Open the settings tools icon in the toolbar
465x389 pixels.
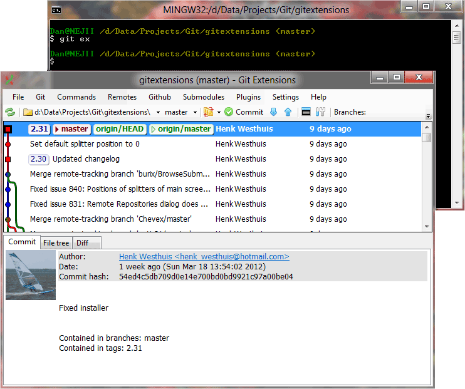pos(320,112)
